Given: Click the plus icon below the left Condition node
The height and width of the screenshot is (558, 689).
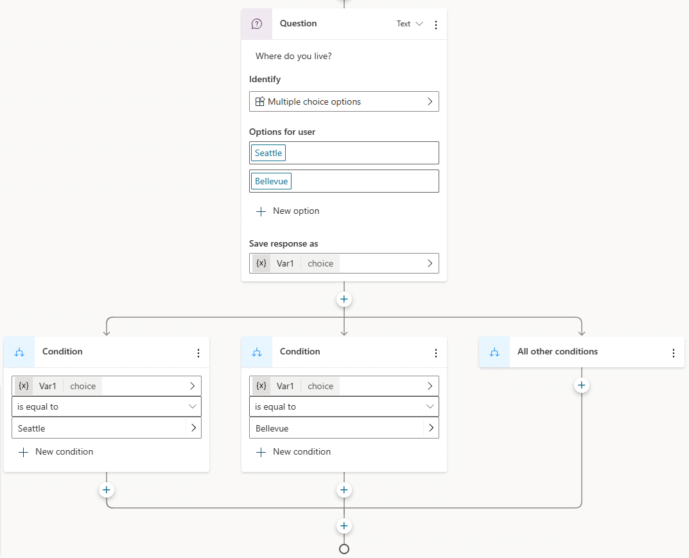Looking at the screenshot, I should 106,489.
